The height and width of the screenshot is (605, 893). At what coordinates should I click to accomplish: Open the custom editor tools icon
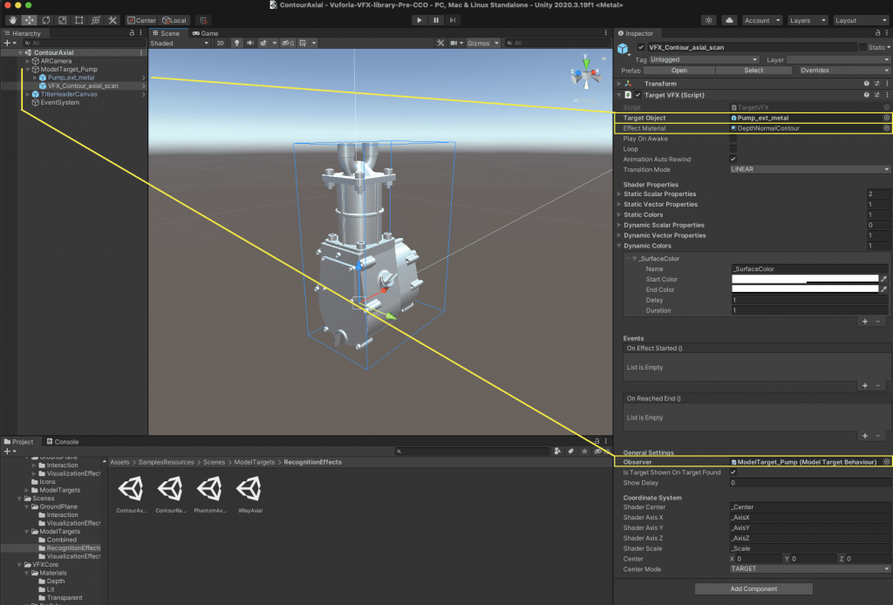click(x=112, y=20)
